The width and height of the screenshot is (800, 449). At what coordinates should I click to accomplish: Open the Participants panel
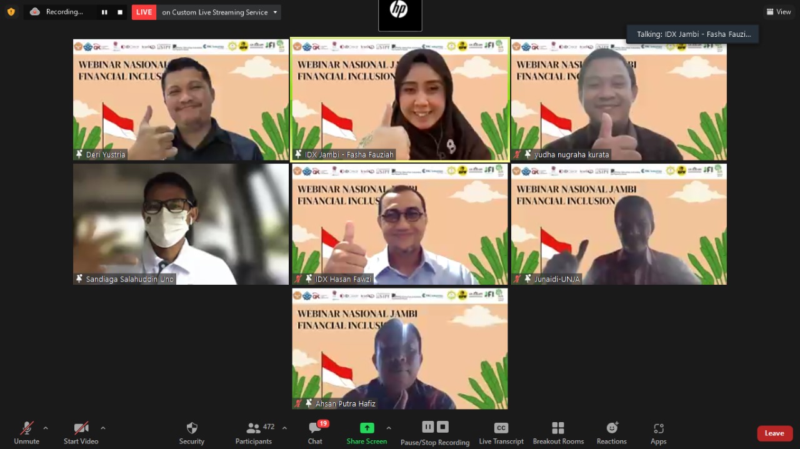(x=254, y=432)
